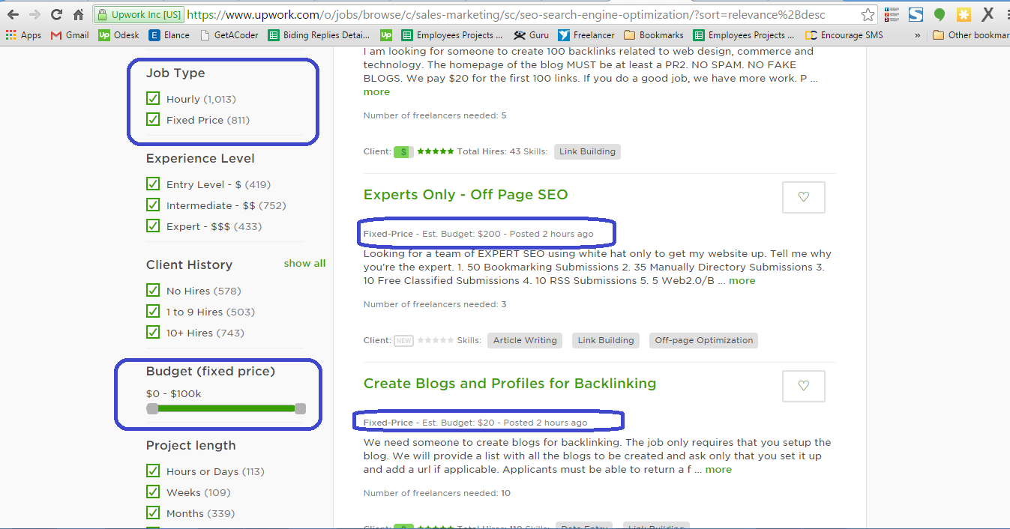
Task: Expand Experts Only description via more
Action: [x=742, y=280]
